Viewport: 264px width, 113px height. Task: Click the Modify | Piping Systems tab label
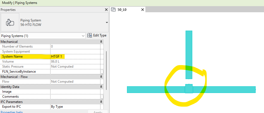coord(20,3)
